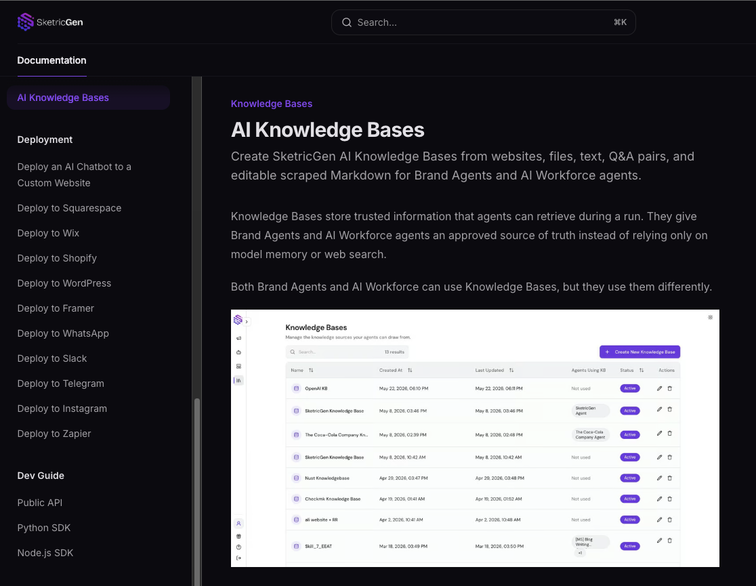Open the Knowledge Bases screenshot image
Image resolution: width=756 pixels, height=586 pixels.
click(x=475, y=438)
